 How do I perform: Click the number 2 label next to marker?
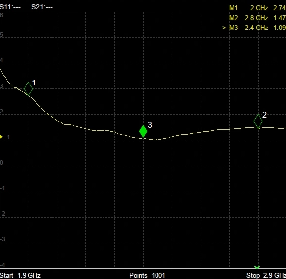264,115
